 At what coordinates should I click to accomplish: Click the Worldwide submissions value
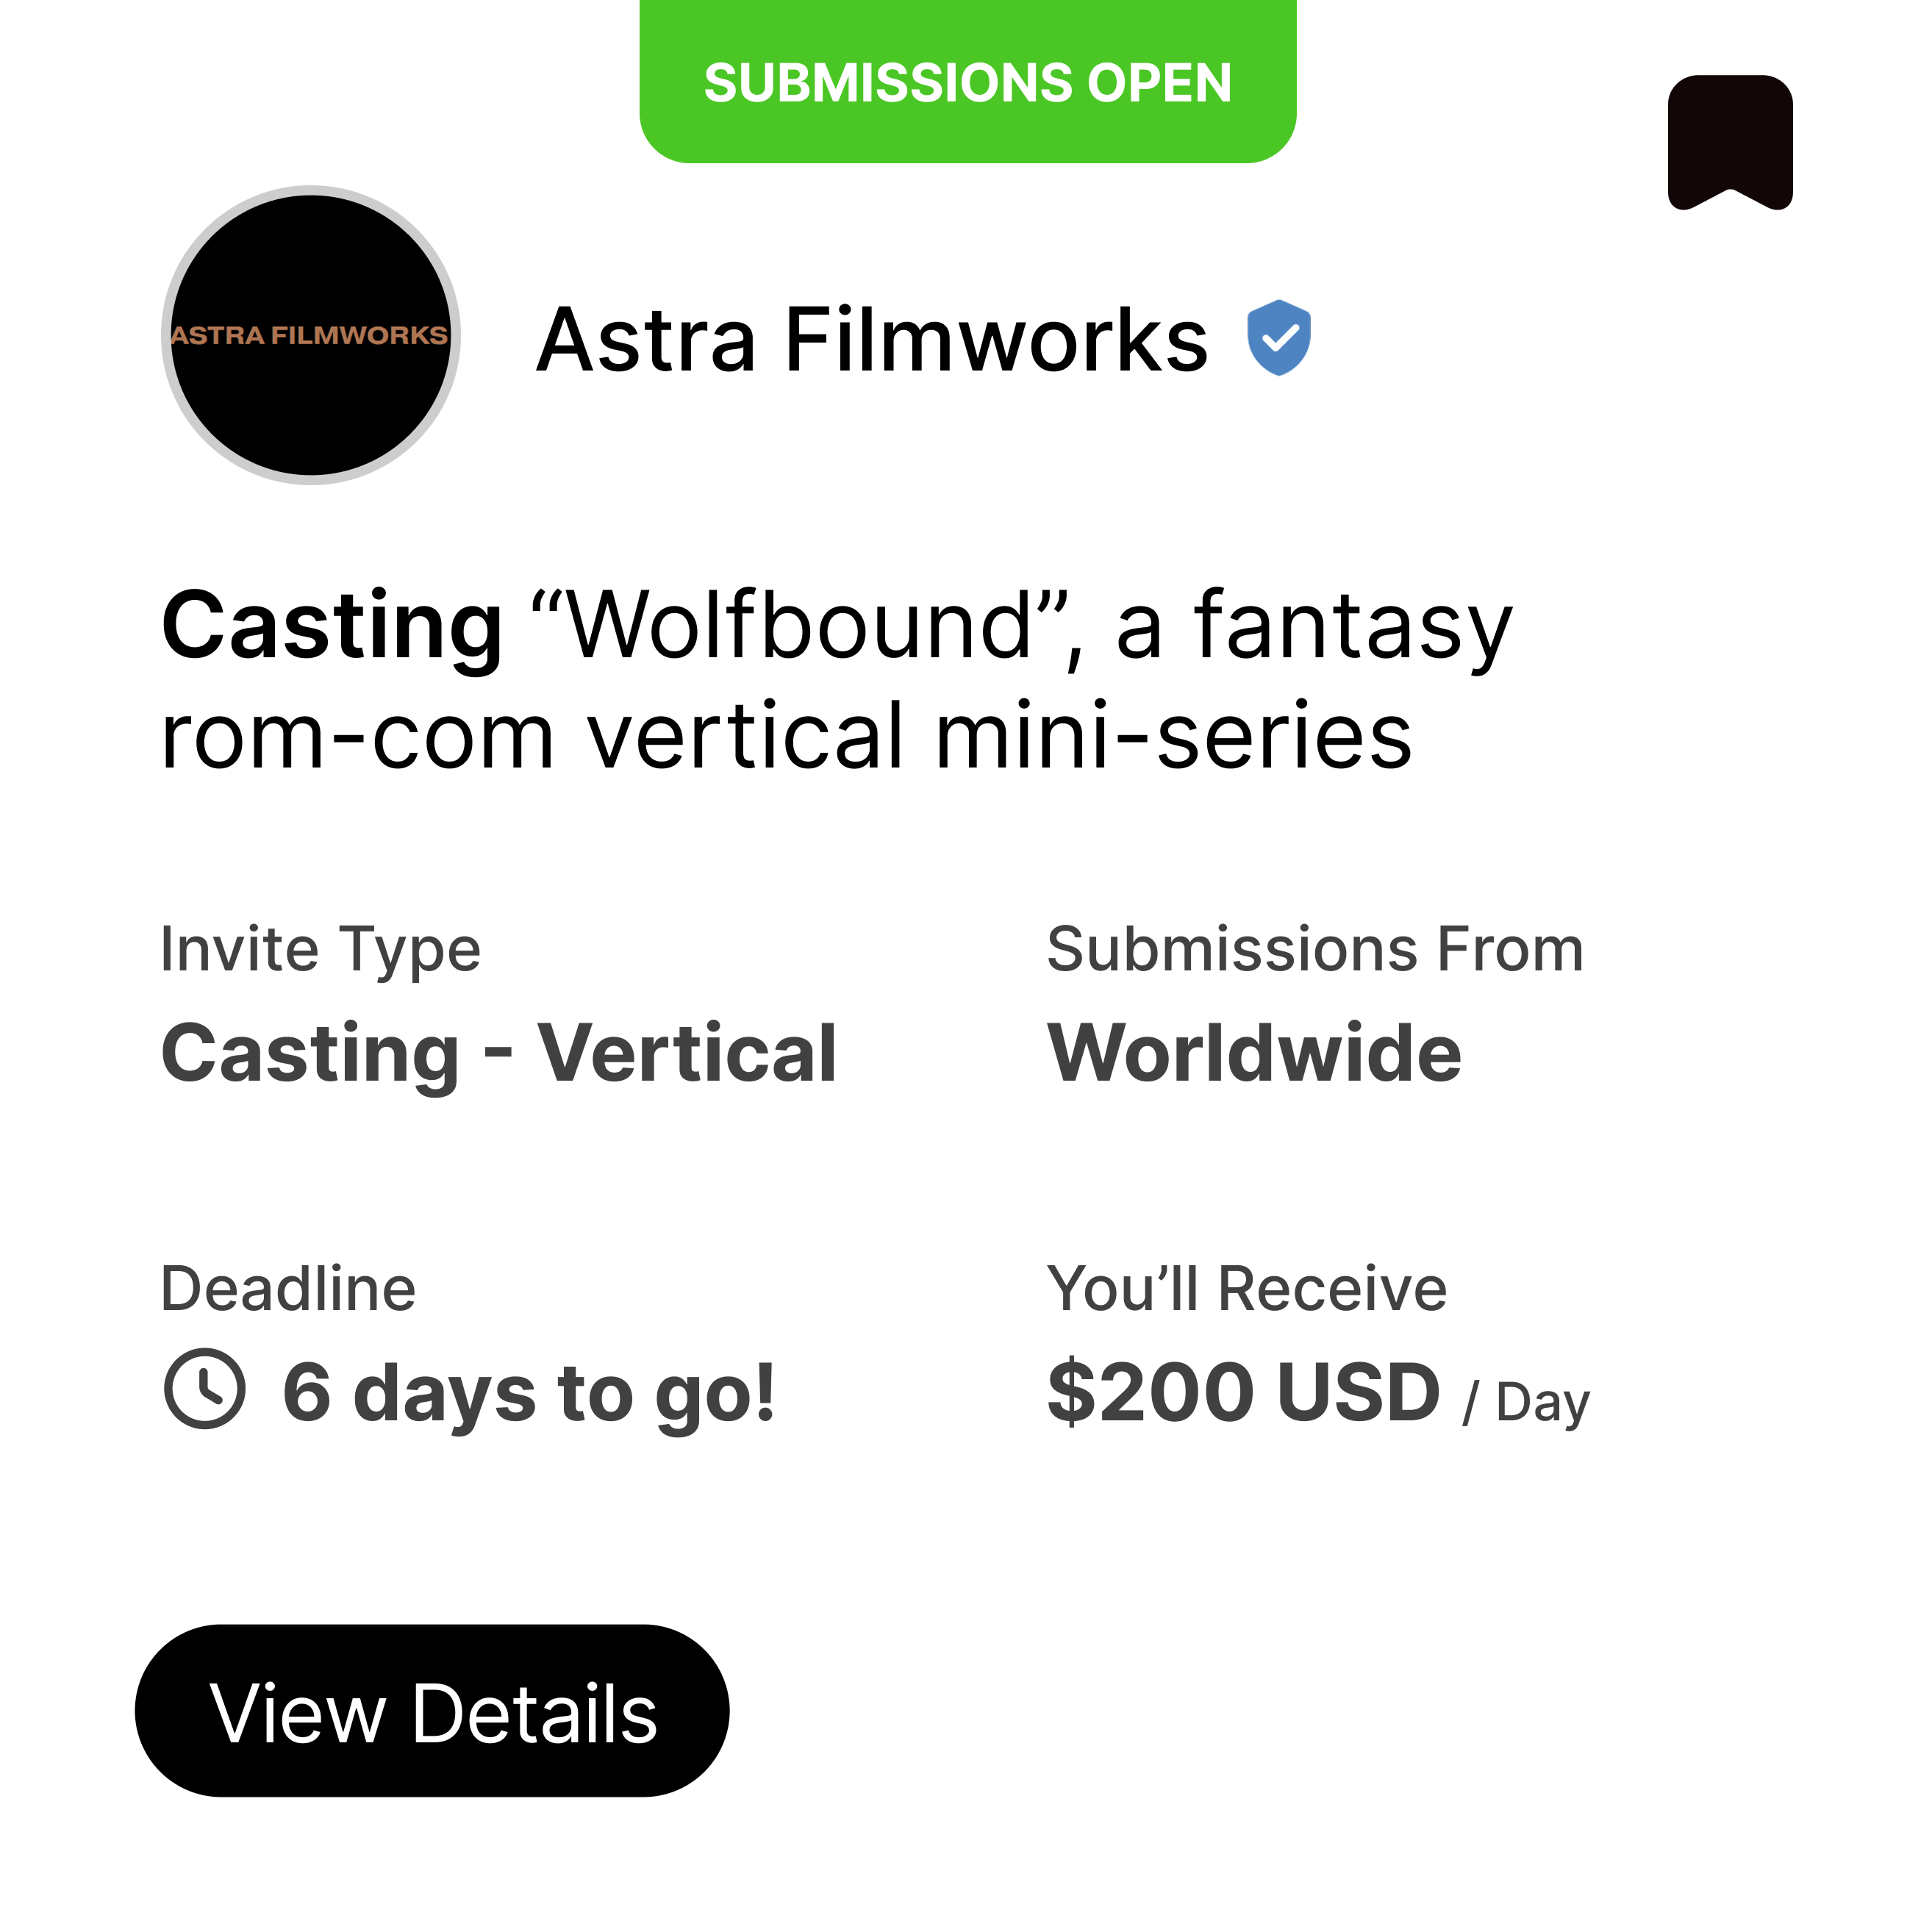pyautogui.click(x=1253, y=1053)
